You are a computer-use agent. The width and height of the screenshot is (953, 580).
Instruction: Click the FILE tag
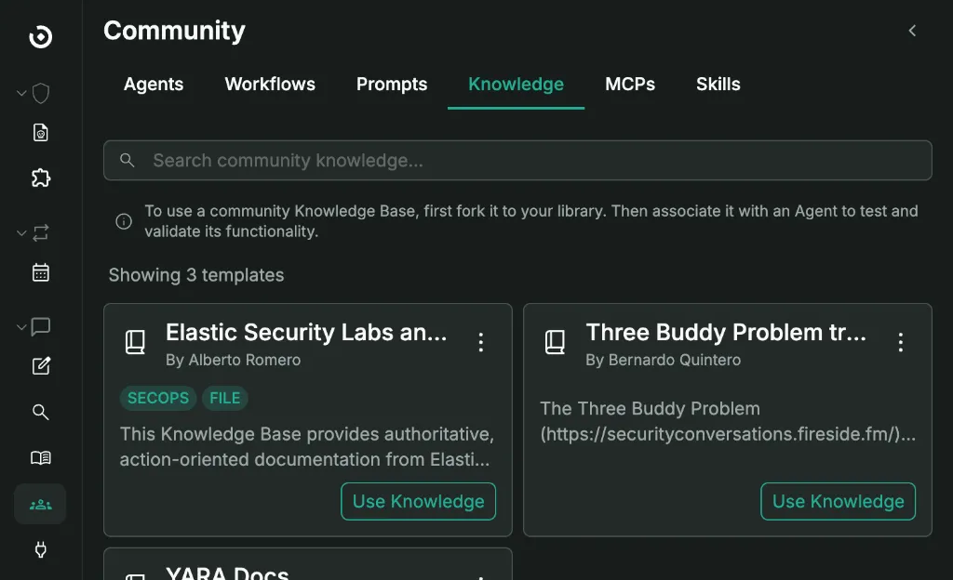(x=225, y=398)
